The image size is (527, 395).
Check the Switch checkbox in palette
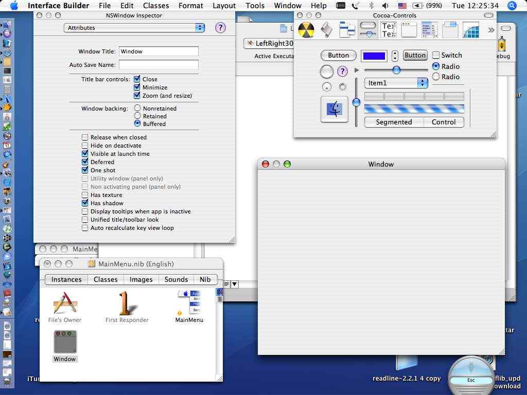point(436,55)
